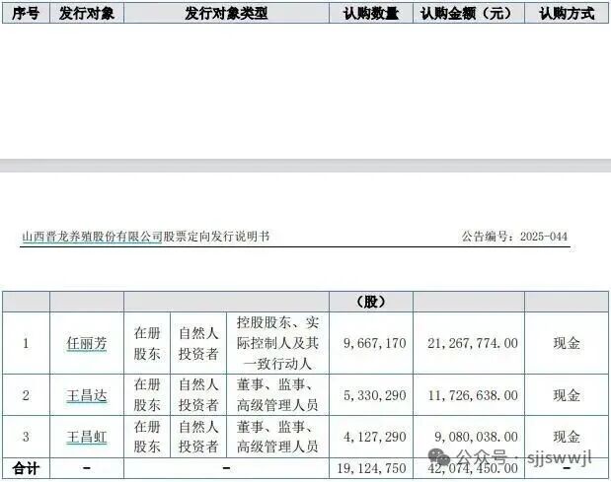Image resolution: width=611 pixels, height=482 pixels.
Task: Select the 认购方式 column header
Action: [567, 14]
